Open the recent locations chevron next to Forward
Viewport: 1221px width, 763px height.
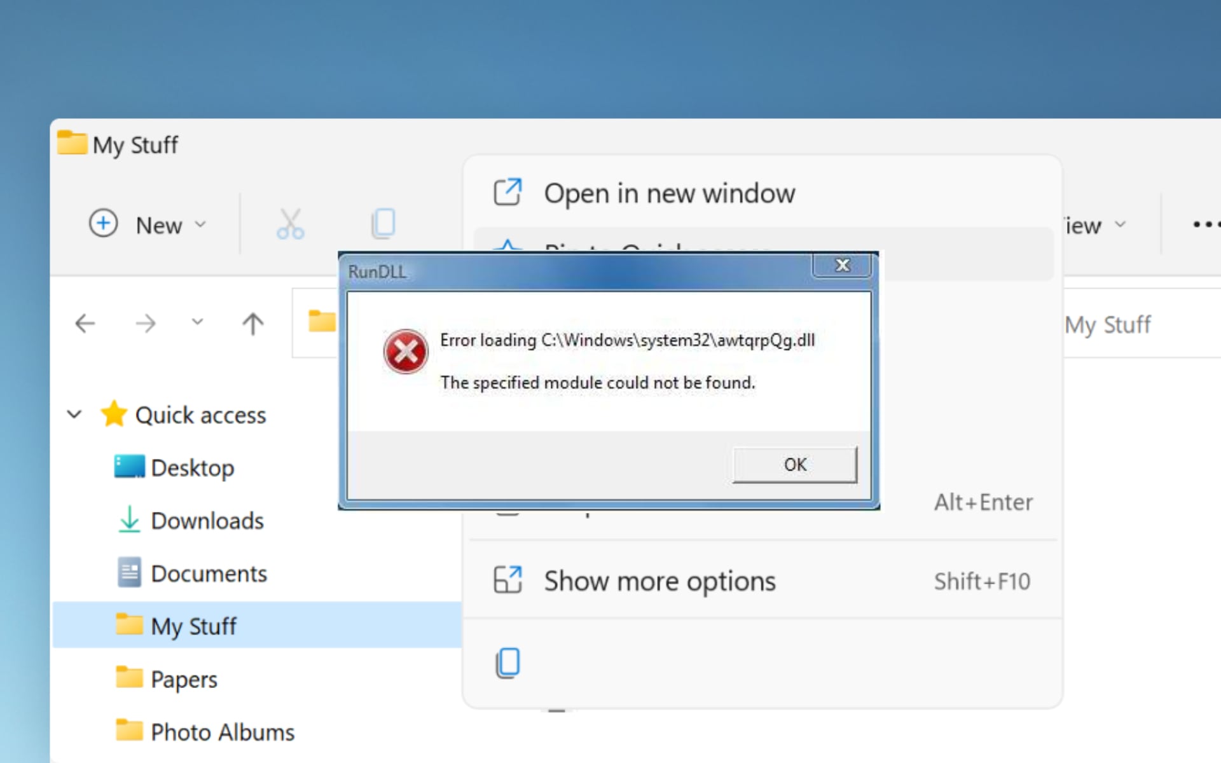pos(197,323)
